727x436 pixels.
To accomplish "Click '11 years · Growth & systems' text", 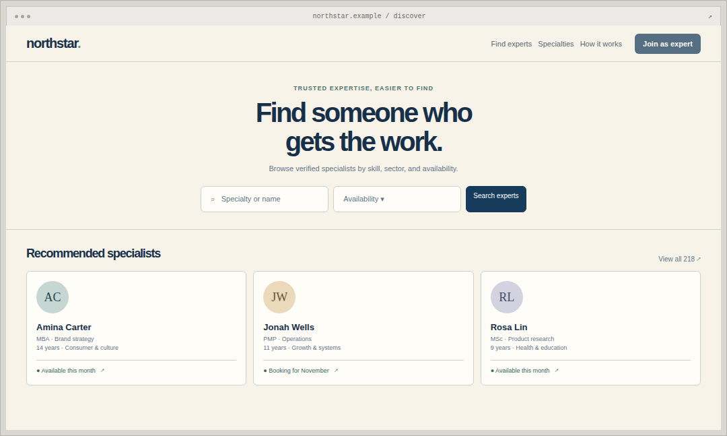I will click(302, 348).
